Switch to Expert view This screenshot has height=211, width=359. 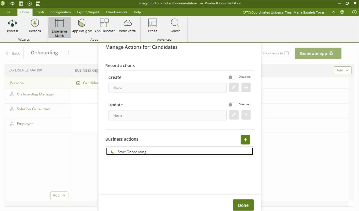(153, 26)
